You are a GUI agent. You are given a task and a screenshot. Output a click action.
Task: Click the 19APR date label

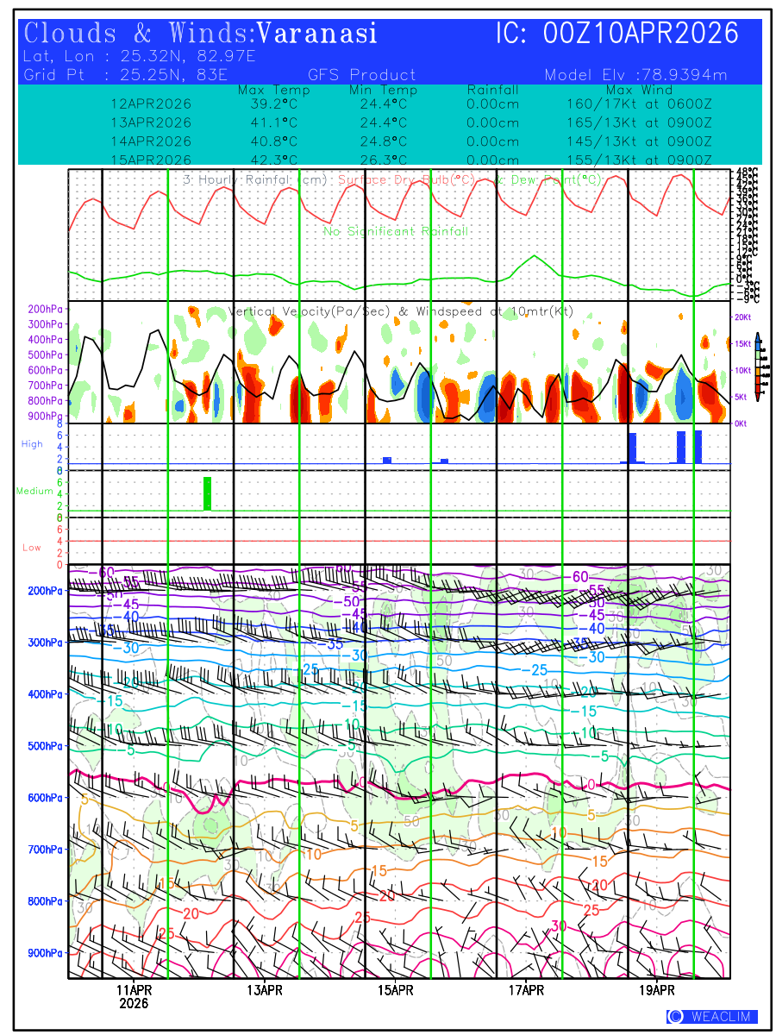tap(657, 989)
